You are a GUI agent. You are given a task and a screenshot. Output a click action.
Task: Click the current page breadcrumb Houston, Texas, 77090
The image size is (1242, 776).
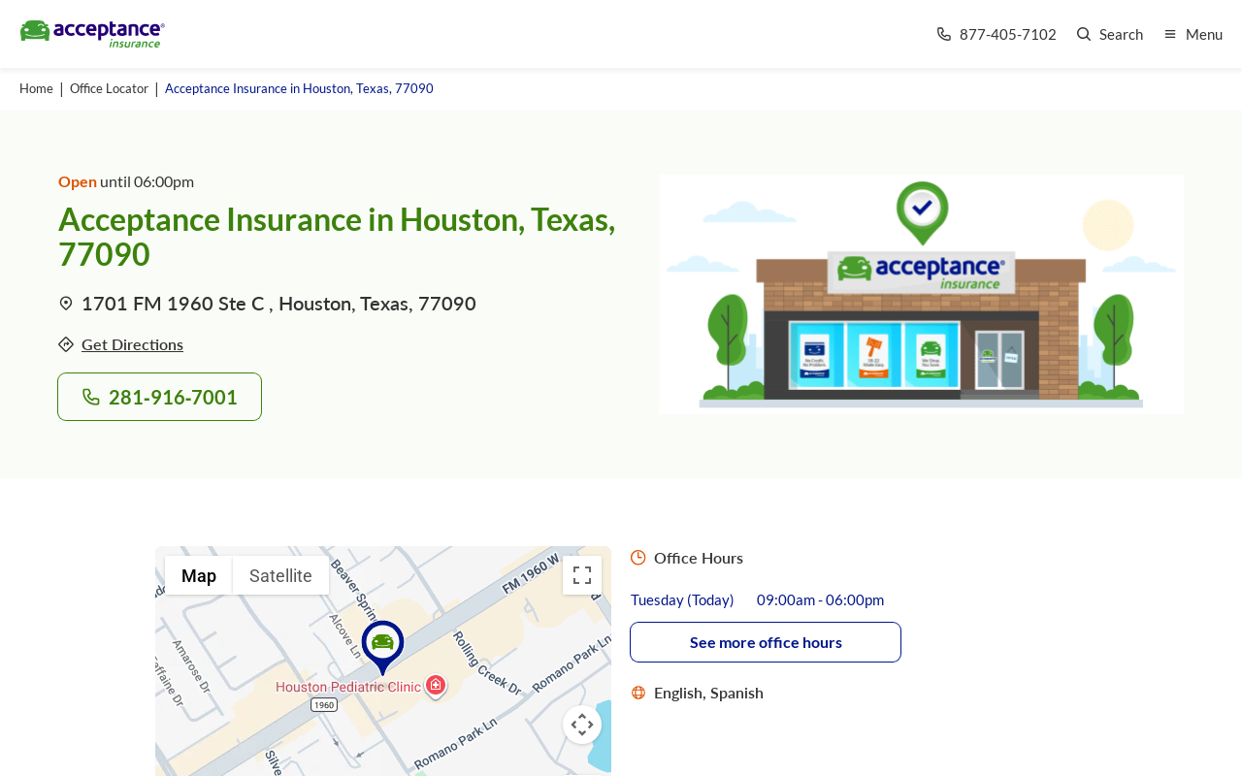pyautogui.click(x=299, y=88)
